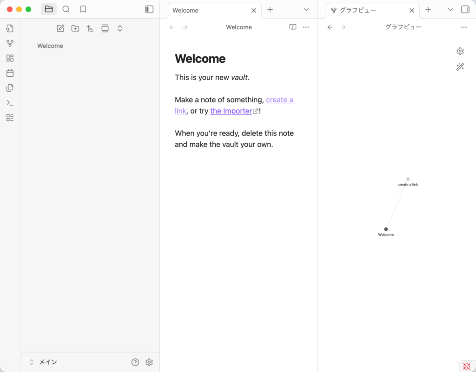
Task: Click the create a link hyperlink
Action: click(x=279, y=100)
